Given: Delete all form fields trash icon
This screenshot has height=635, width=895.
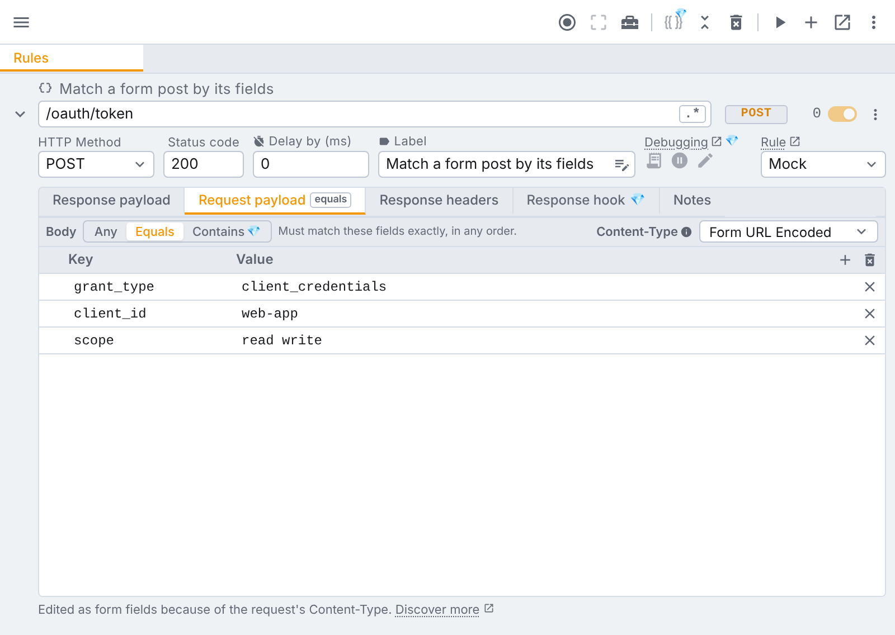Looking at the screenshot, I should click(870, 260).
